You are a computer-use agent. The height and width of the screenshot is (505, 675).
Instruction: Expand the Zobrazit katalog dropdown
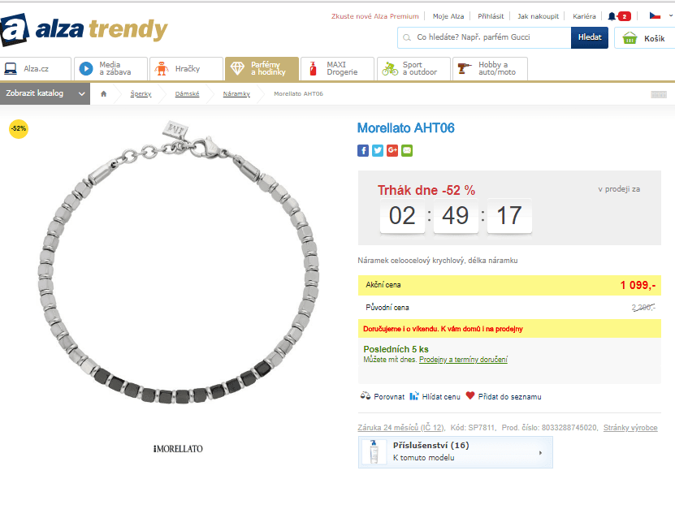45,93
